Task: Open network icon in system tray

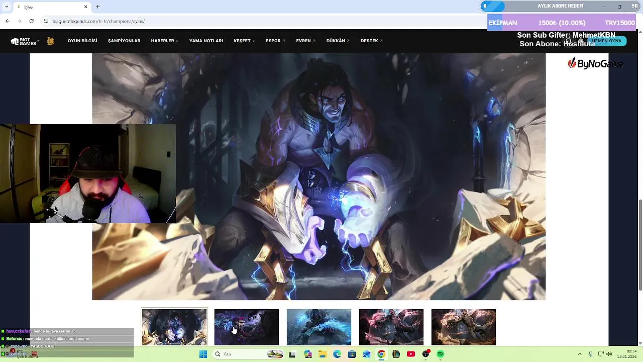Action: [600, 354]
